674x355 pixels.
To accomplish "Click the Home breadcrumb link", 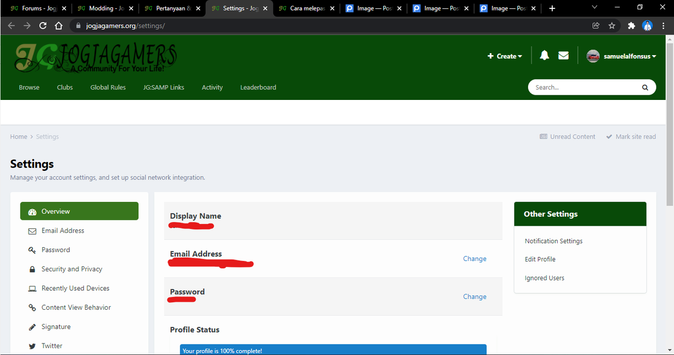I will point(18,136).
